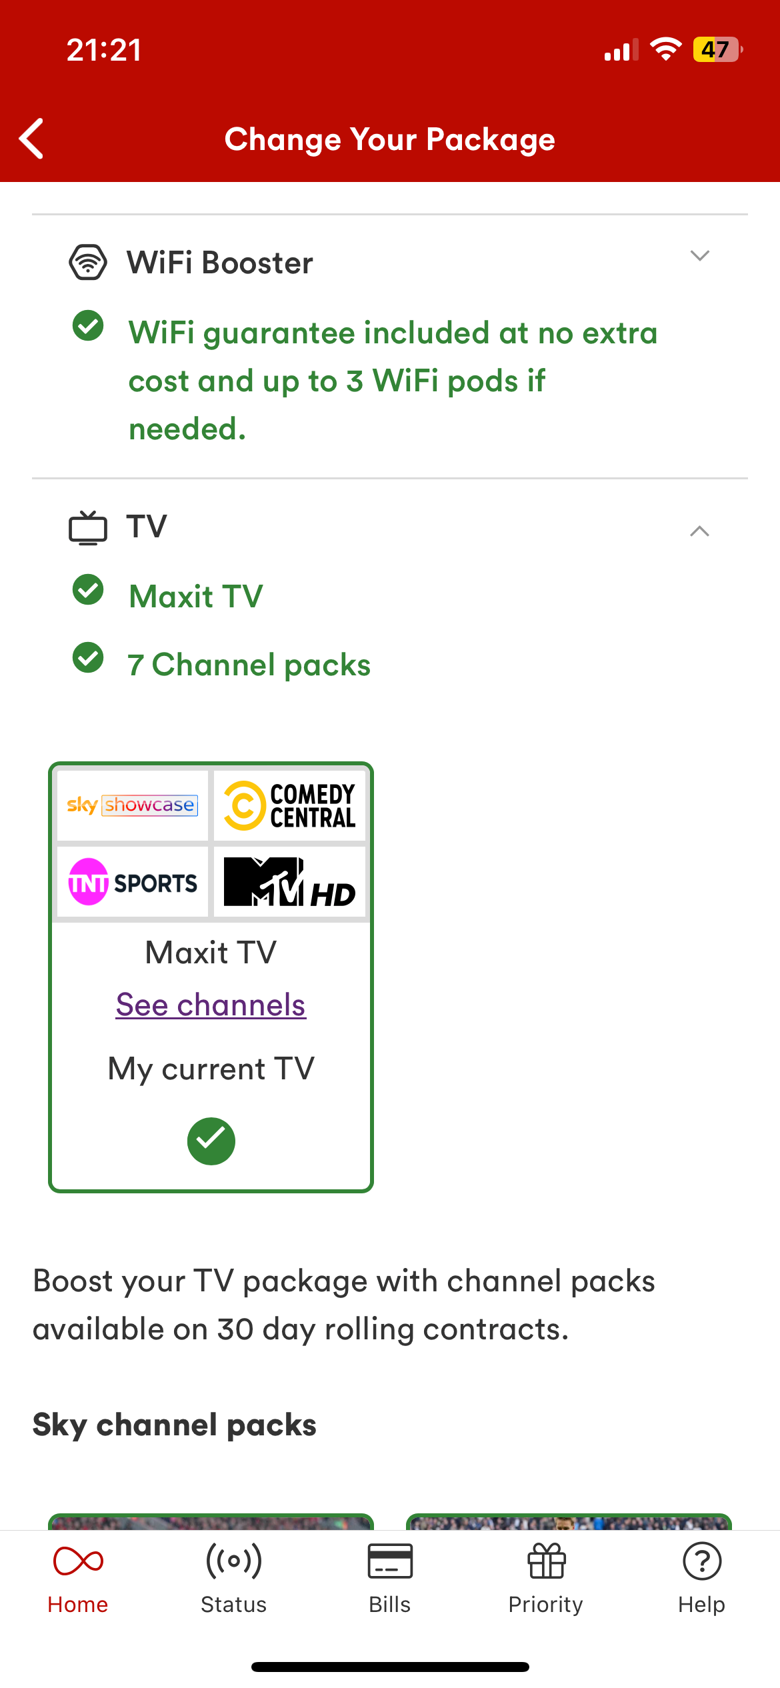Tap the MTV HD channel logo
This screenshot has width=780, height=1688.
tap(289, 882)
